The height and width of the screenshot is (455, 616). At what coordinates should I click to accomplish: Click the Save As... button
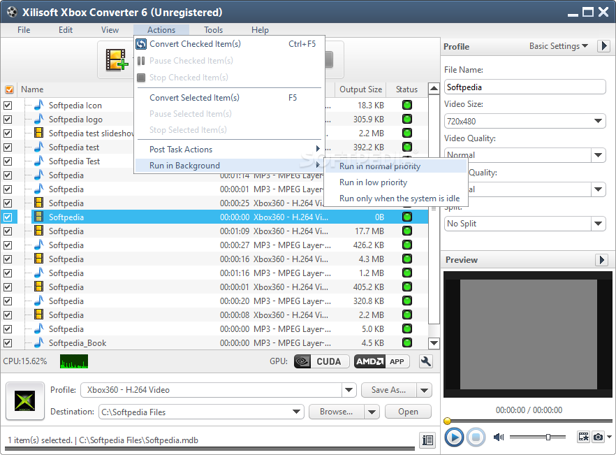(x=388, y=390)
